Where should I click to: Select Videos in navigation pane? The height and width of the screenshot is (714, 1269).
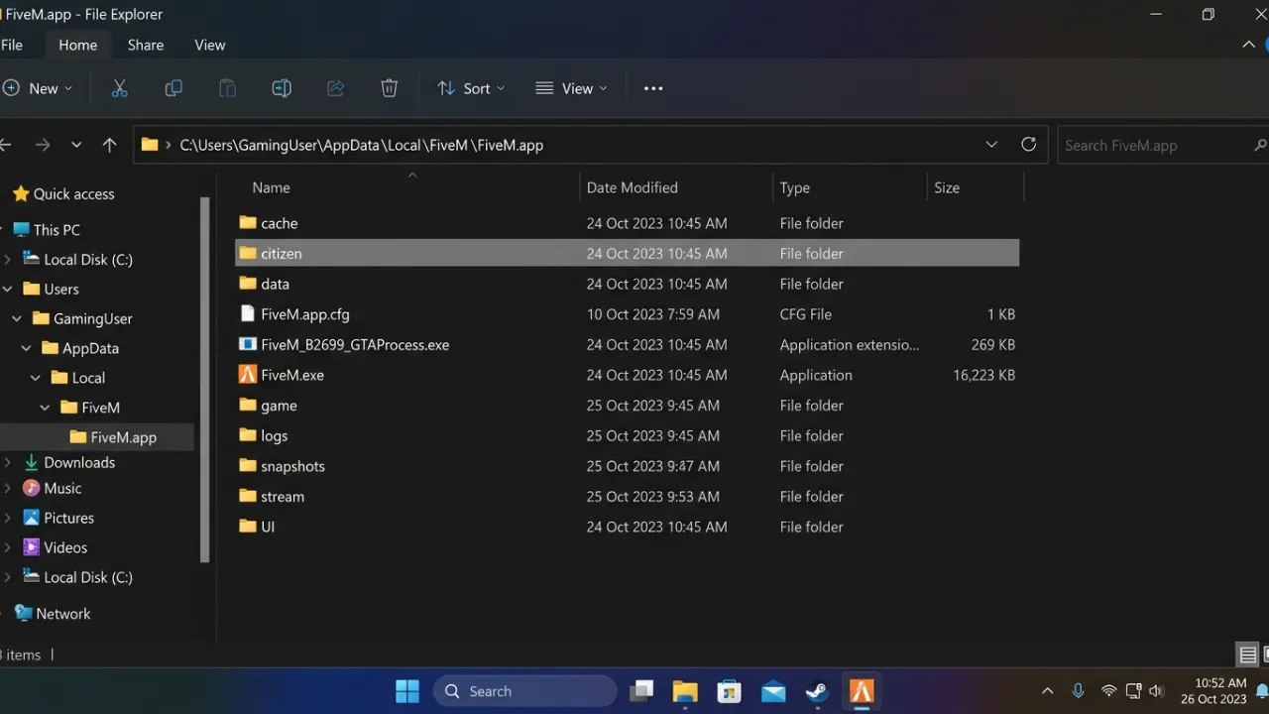point(56,547)
